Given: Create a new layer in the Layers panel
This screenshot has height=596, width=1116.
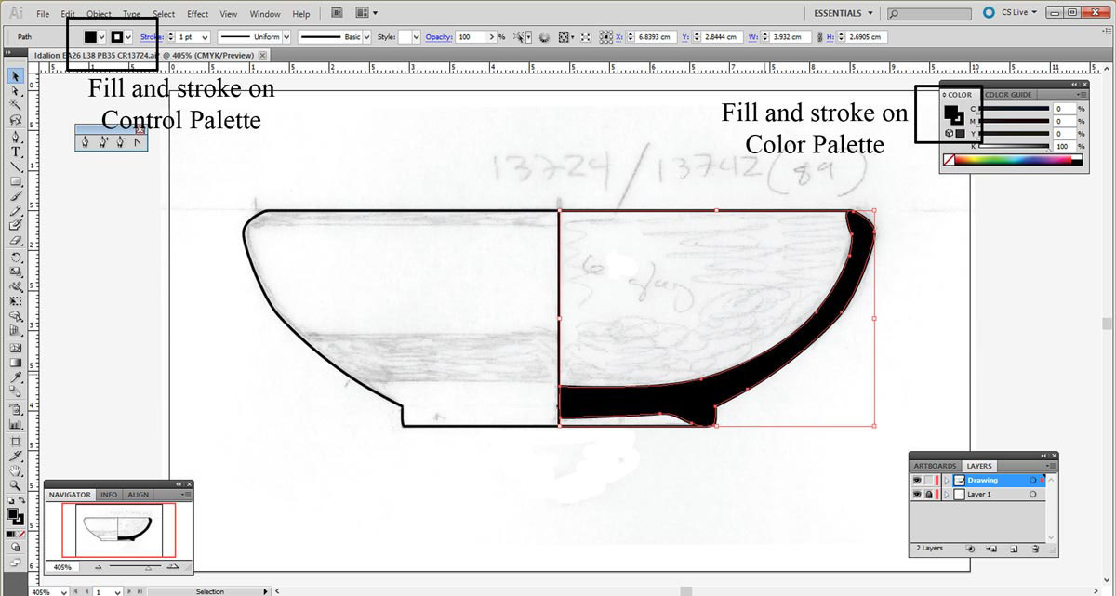Looking at the screenshot, I should (x=1014, y=548).
